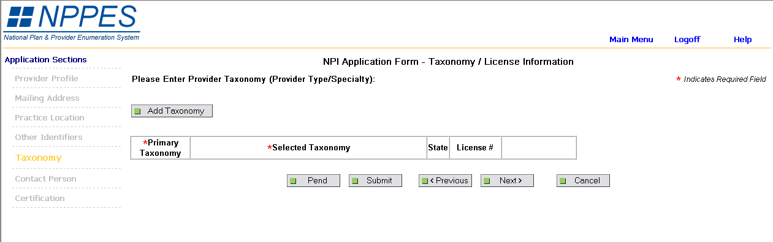Image resolution: width=773 pixels, height=242 pixels.
Task: Click green square icon on Previous button
Action: tap(425, 181)
